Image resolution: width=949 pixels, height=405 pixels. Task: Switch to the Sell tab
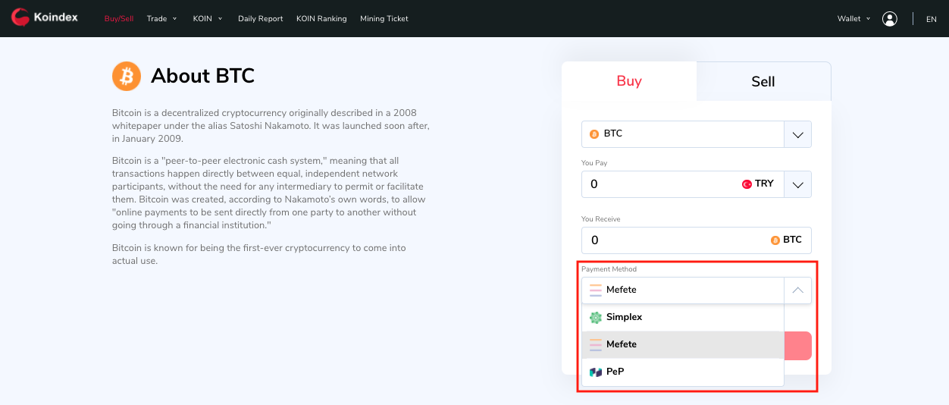(763, 82)
